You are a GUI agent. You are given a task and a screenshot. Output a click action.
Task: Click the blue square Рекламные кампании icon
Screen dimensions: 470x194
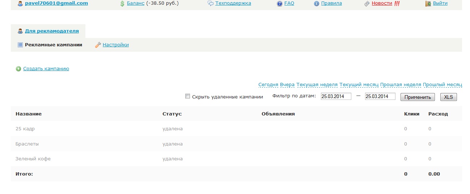point(20,45)
